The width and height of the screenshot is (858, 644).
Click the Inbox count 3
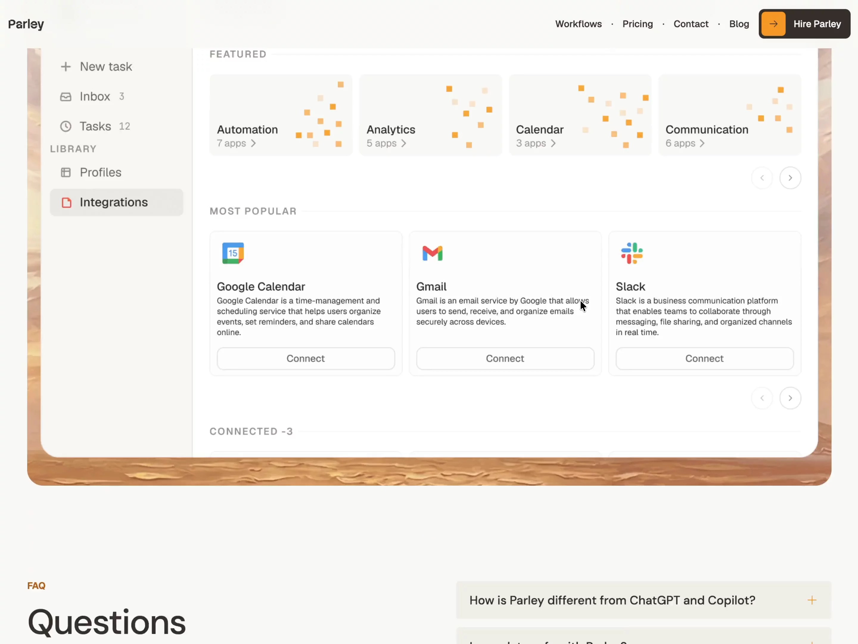click(x=122, y=96)
